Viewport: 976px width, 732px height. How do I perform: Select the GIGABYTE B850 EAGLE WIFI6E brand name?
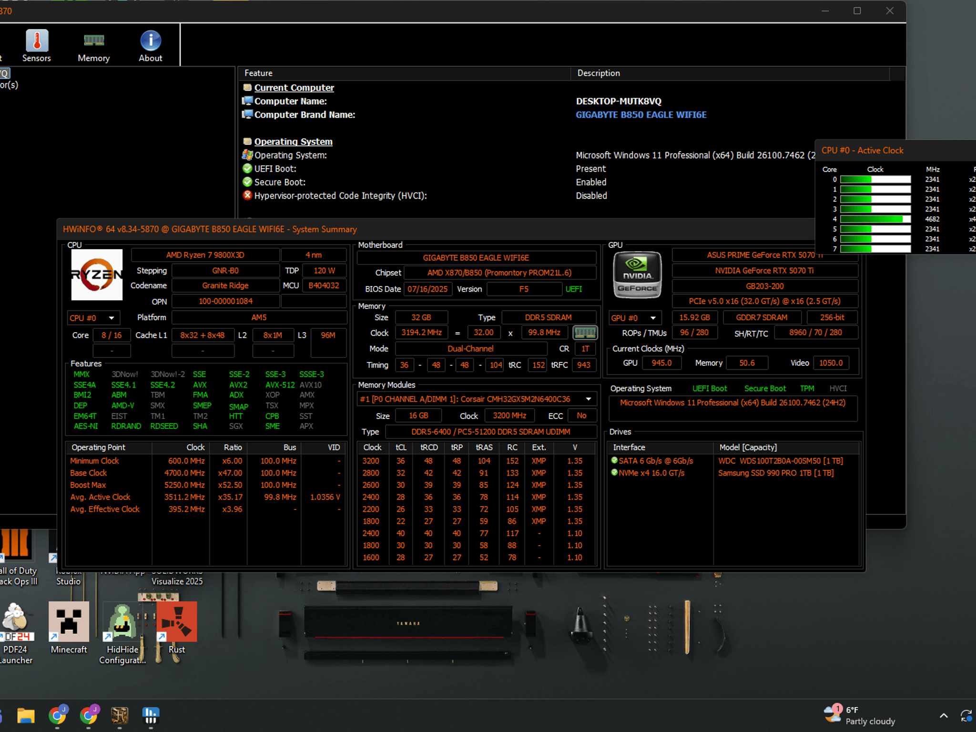coord(641,115)
